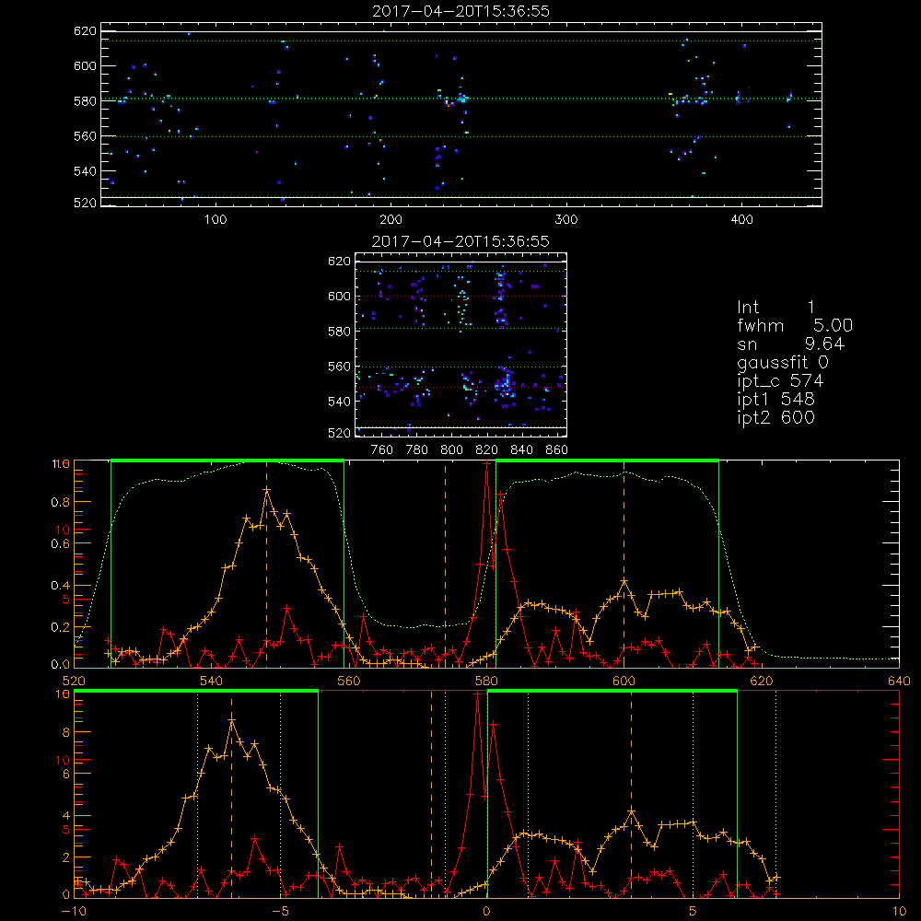Click the 'ipt1 548' value text

tap(775, 400)
